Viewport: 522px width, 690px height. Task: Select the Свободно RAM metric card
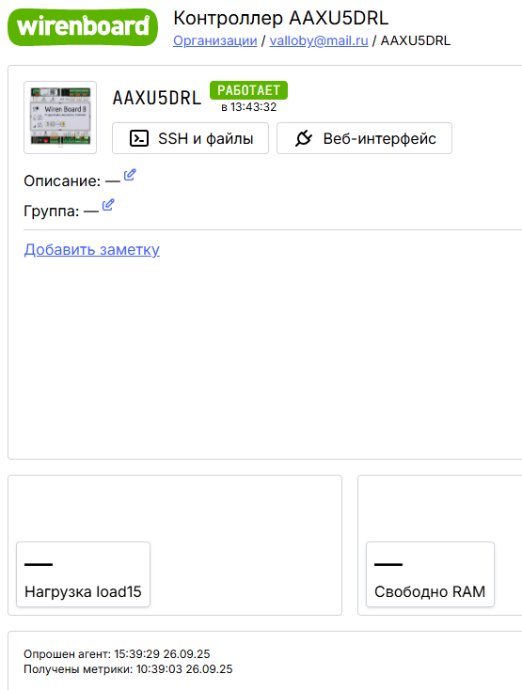(430, 574)
